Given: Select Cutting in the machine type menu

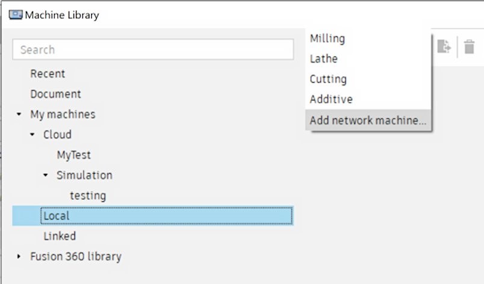Looking at the screenshot, I should tap(328, 79).
